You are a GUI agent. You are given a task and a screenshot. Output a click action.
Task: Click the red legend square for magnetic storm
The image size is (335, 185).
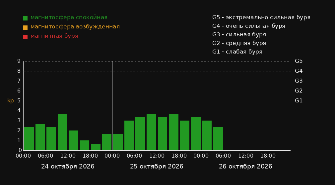(x=26, y=37)
